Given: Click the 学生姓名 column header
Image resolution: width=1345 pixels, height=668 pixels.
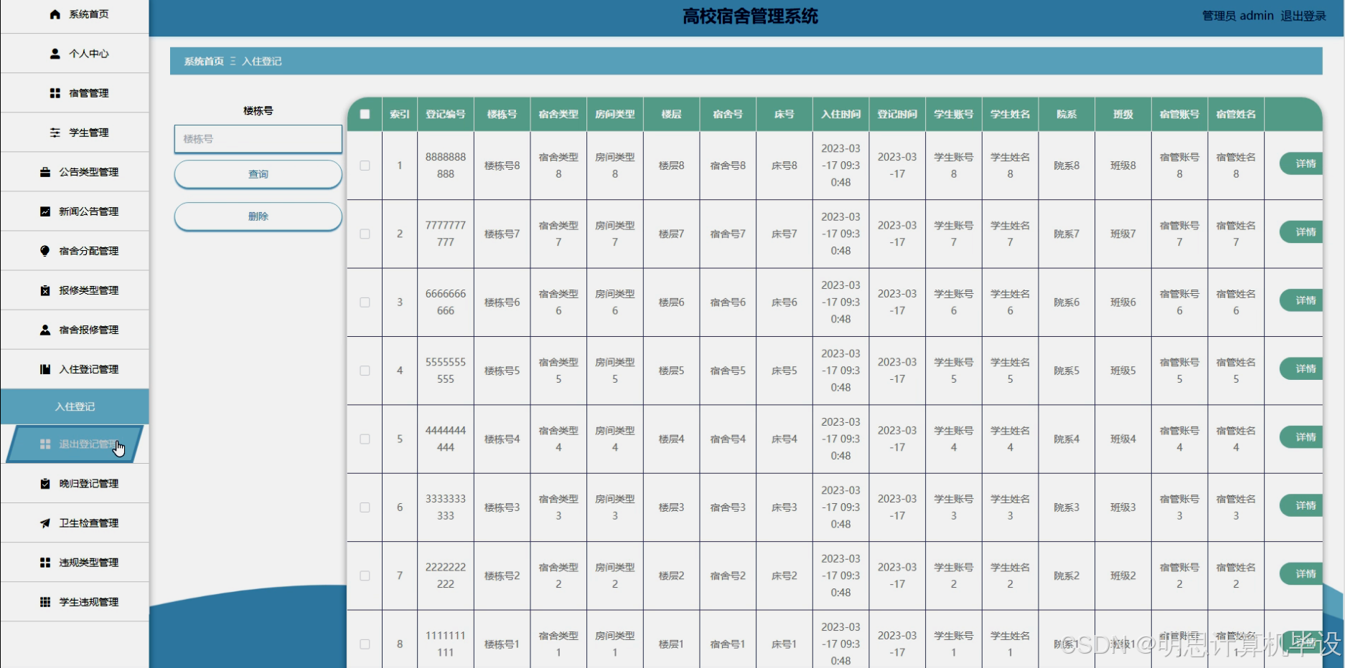Looking at the screenshot, I should (x=1010, y=114).
